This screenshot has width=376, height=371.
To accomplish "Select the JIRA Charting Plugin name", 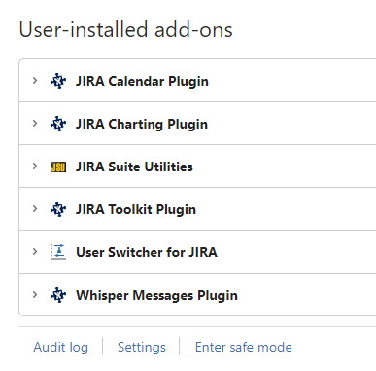I will click(x=142, y=125).
